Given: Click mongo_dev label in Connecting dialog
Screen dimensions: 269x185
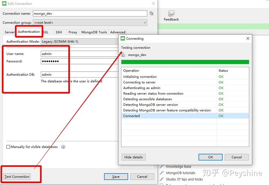Looking at the screenshot, I should tap(137, 55).
